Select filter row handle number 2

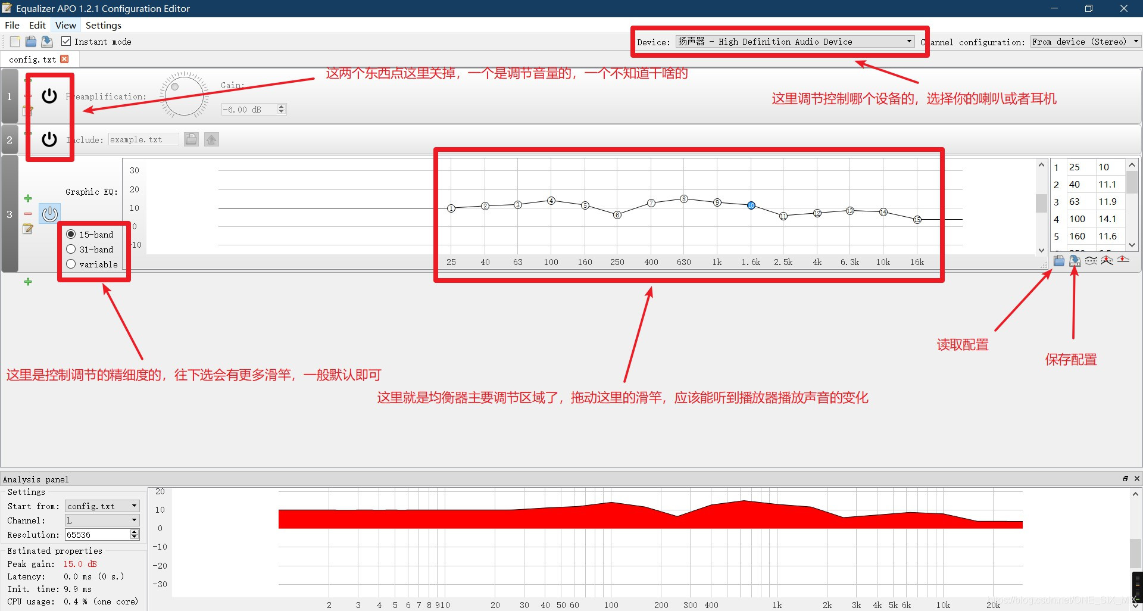[10, 140]
